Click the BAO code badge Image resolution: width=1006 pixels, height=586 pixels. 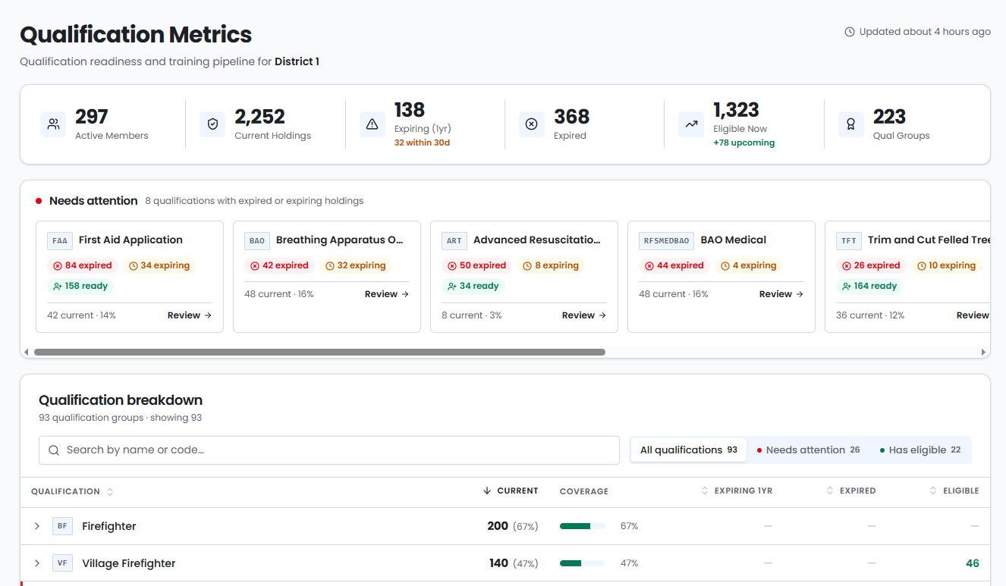[x=257, y=240]
